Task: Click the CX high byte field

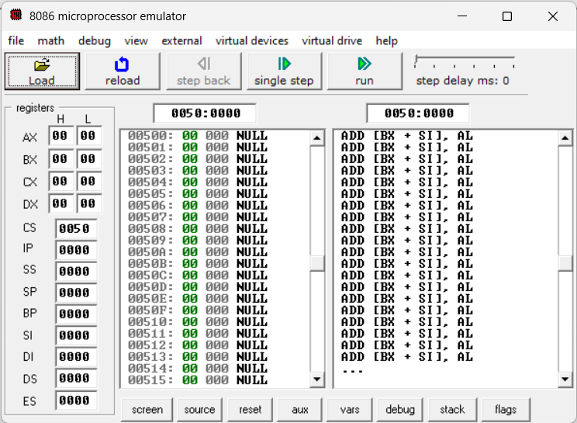Action: coord(60,181)
